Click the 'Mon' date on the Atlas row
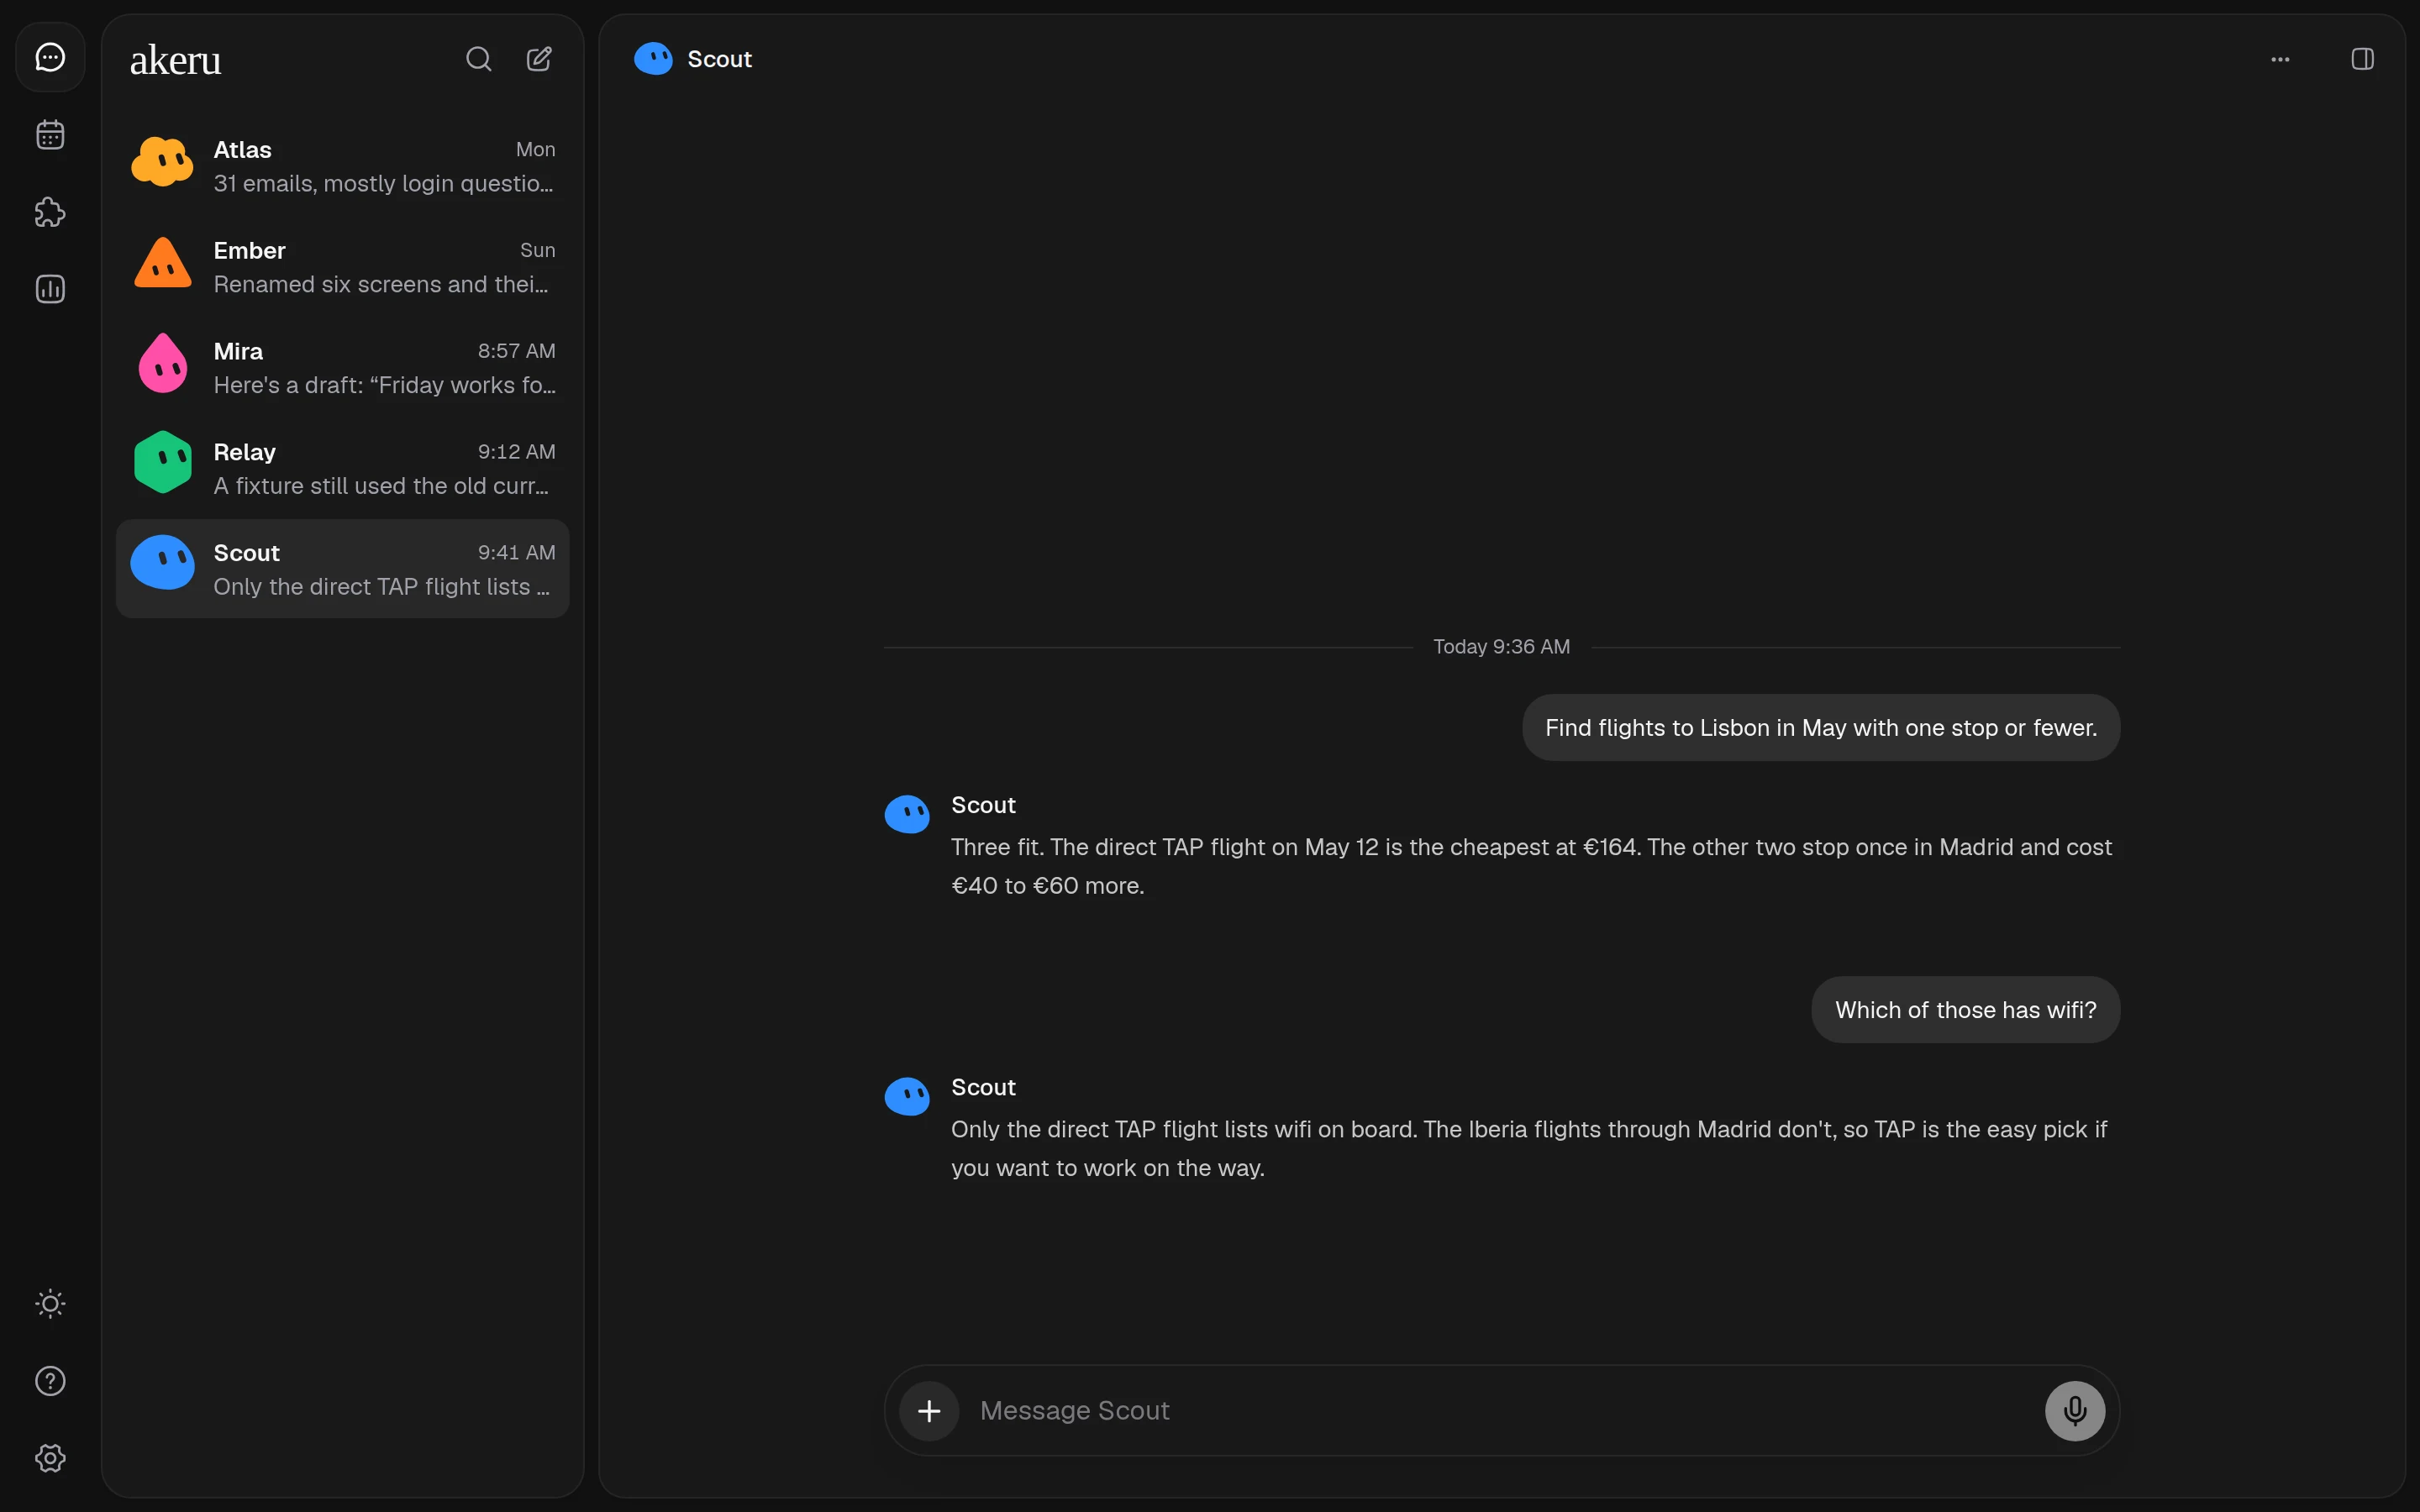 pos(535,149)
